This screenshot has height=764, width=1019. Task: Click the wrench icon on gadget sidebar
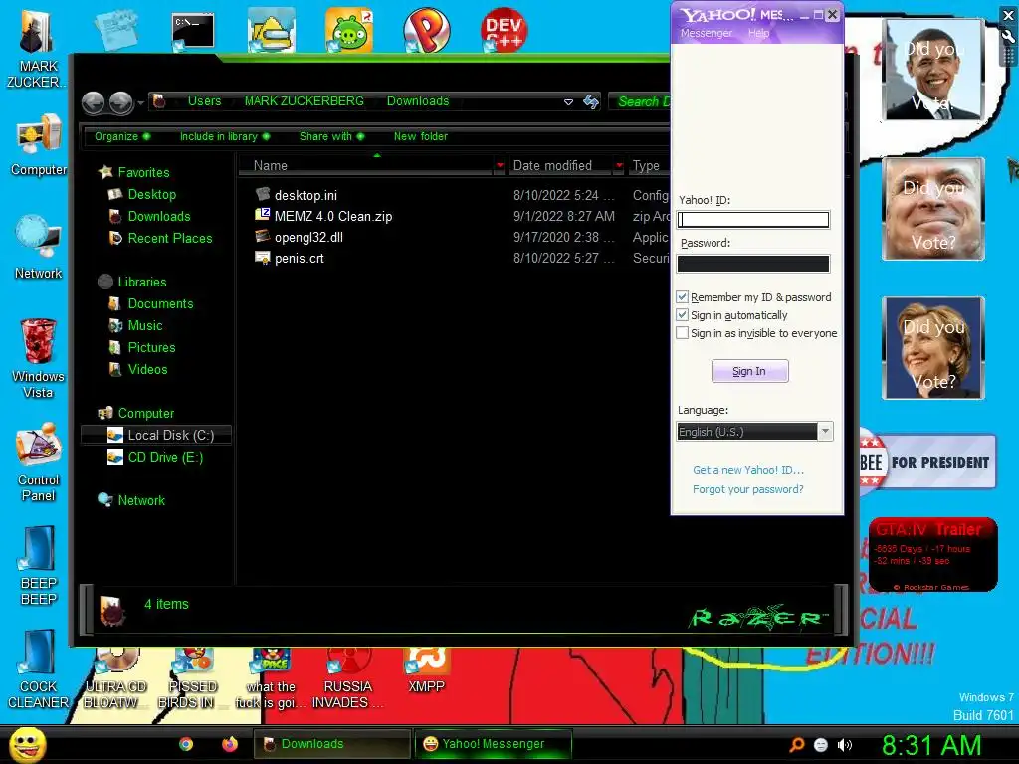pyautogui.click(x=1009, y=37)
